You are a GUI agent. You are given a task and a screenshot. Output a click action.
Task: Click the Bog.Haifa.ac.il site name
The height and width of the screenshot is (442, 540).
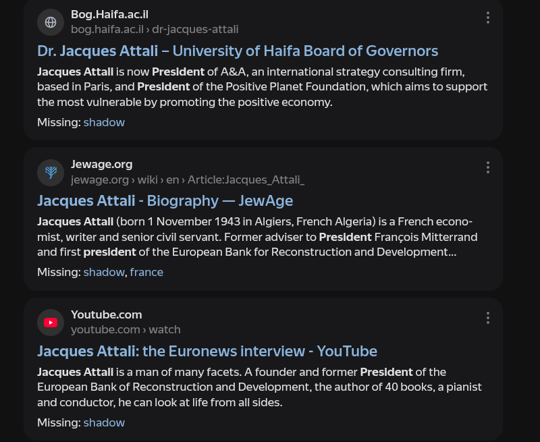(109, 14)
